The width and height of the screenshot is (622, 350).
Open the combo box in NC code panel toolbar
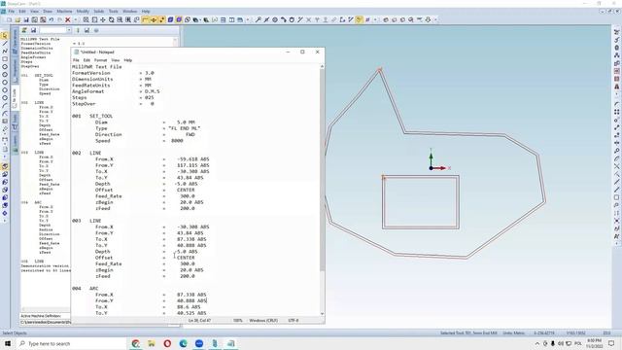tap(55, 30)
